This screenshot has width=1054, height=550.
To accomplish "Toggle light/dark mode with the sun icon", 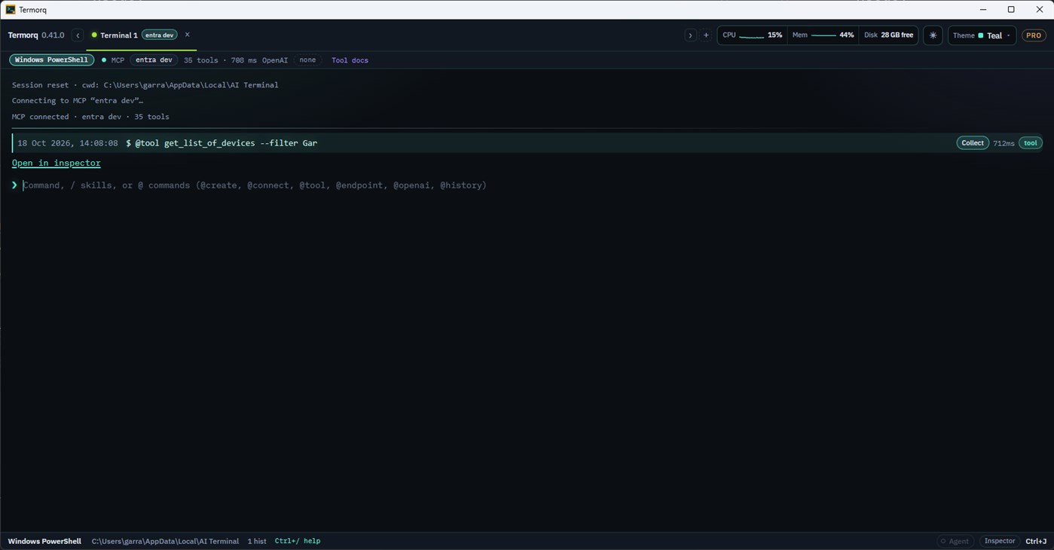I will [933, 35].
